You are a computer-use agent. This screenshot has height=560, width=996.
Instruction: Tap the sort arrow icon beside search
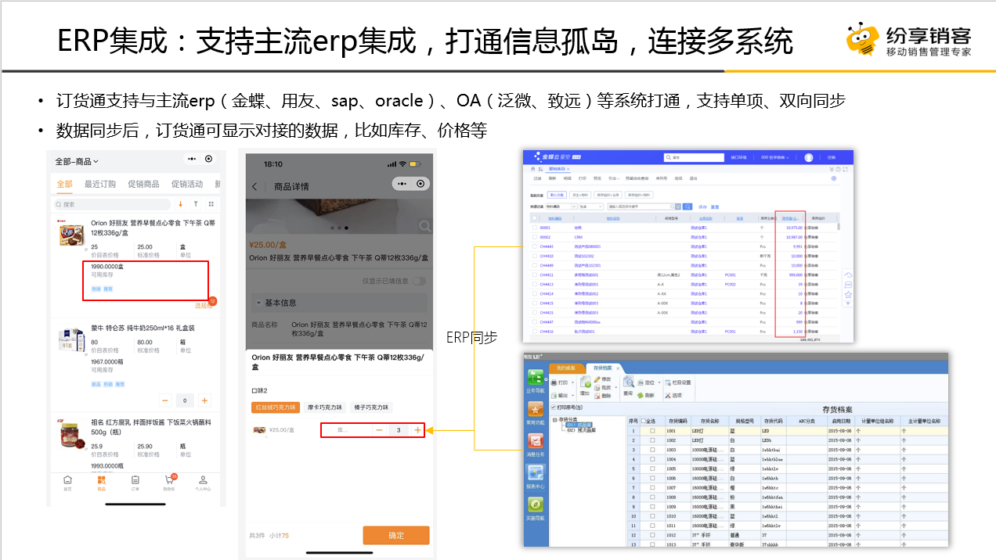[180, 204]
